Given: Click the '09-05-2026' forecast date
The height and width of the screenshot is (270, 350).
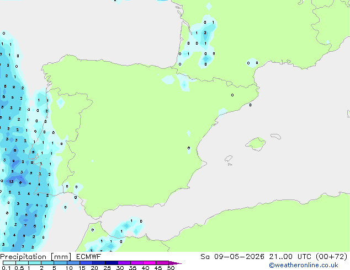Looking at the screenshot, I should point(239,257).
